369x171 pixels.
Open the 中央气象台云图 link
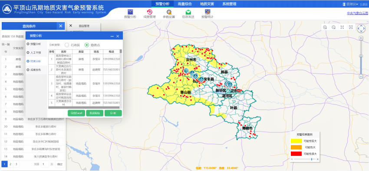click(x=357, y=13)
